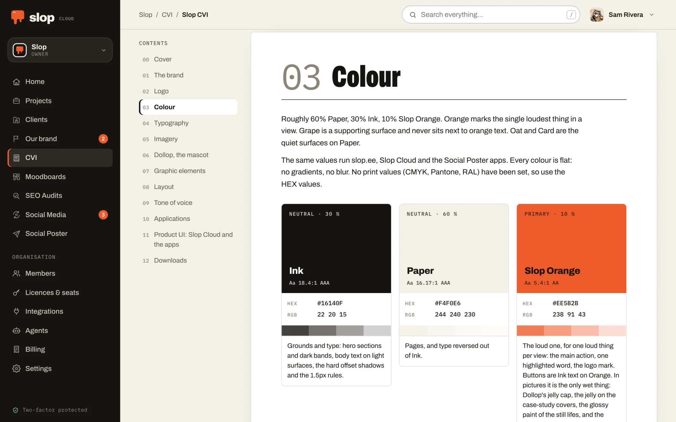Go to CVI in the breadcrumb

point(167,15)
